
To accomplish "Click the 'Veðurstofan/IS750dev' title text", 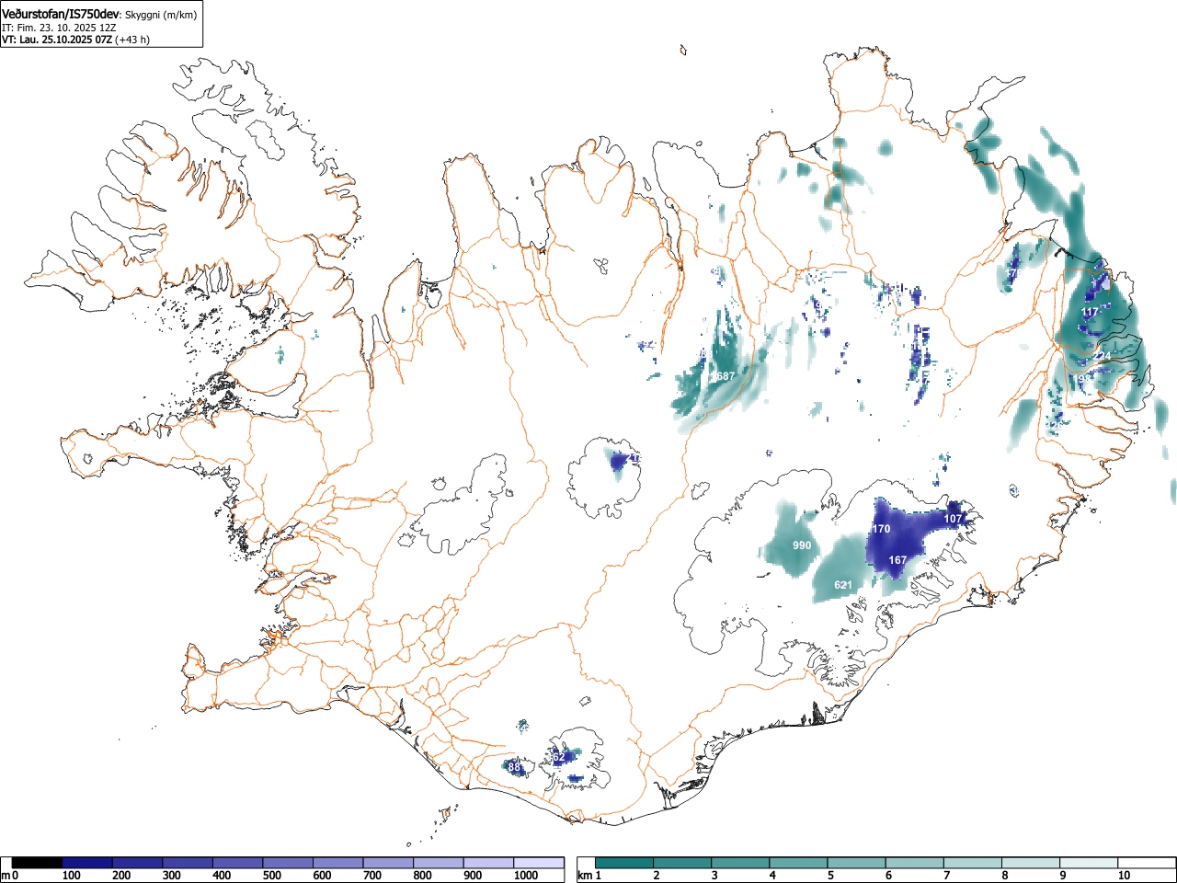I will (61, 15).
